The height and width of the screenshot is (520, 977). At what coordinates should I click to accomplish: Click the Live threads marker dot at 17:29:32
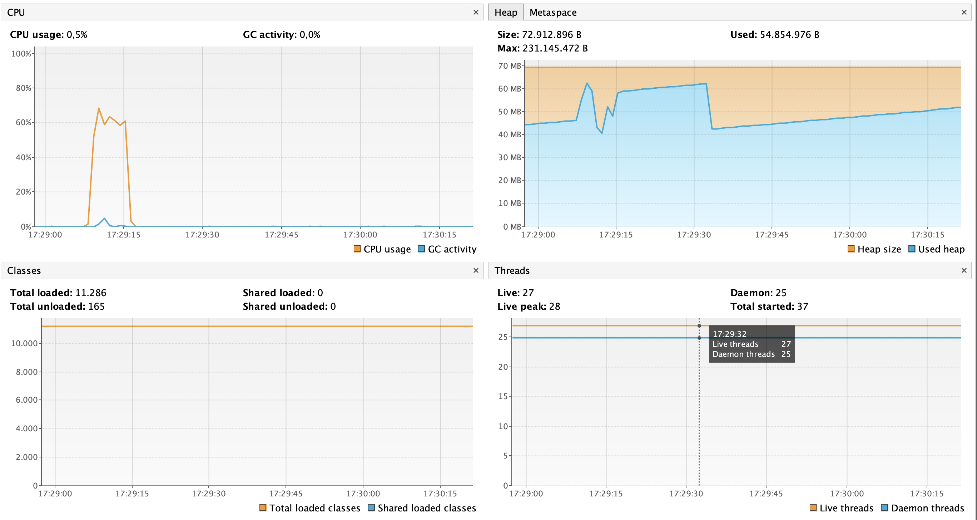pos(699,326)
